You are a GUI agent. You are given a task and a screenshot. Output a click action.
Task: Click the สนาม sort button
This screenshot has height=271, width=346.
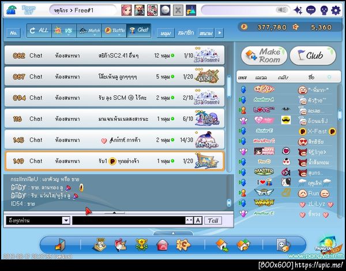pos(206,33)
